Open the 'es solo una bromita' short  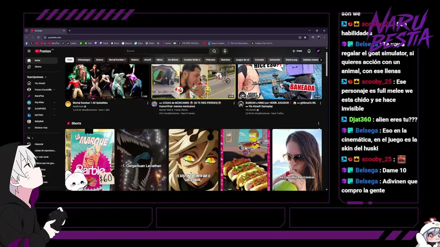194,160
